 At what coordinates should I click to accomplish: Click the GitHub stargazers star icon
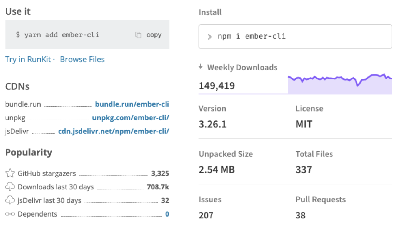[10, 174]
